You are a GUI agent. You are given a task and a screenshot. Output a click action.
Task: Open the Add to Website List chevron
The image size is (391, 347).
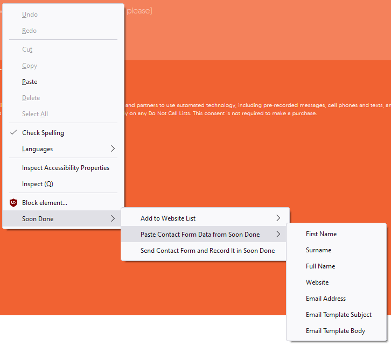pos(278,218)
